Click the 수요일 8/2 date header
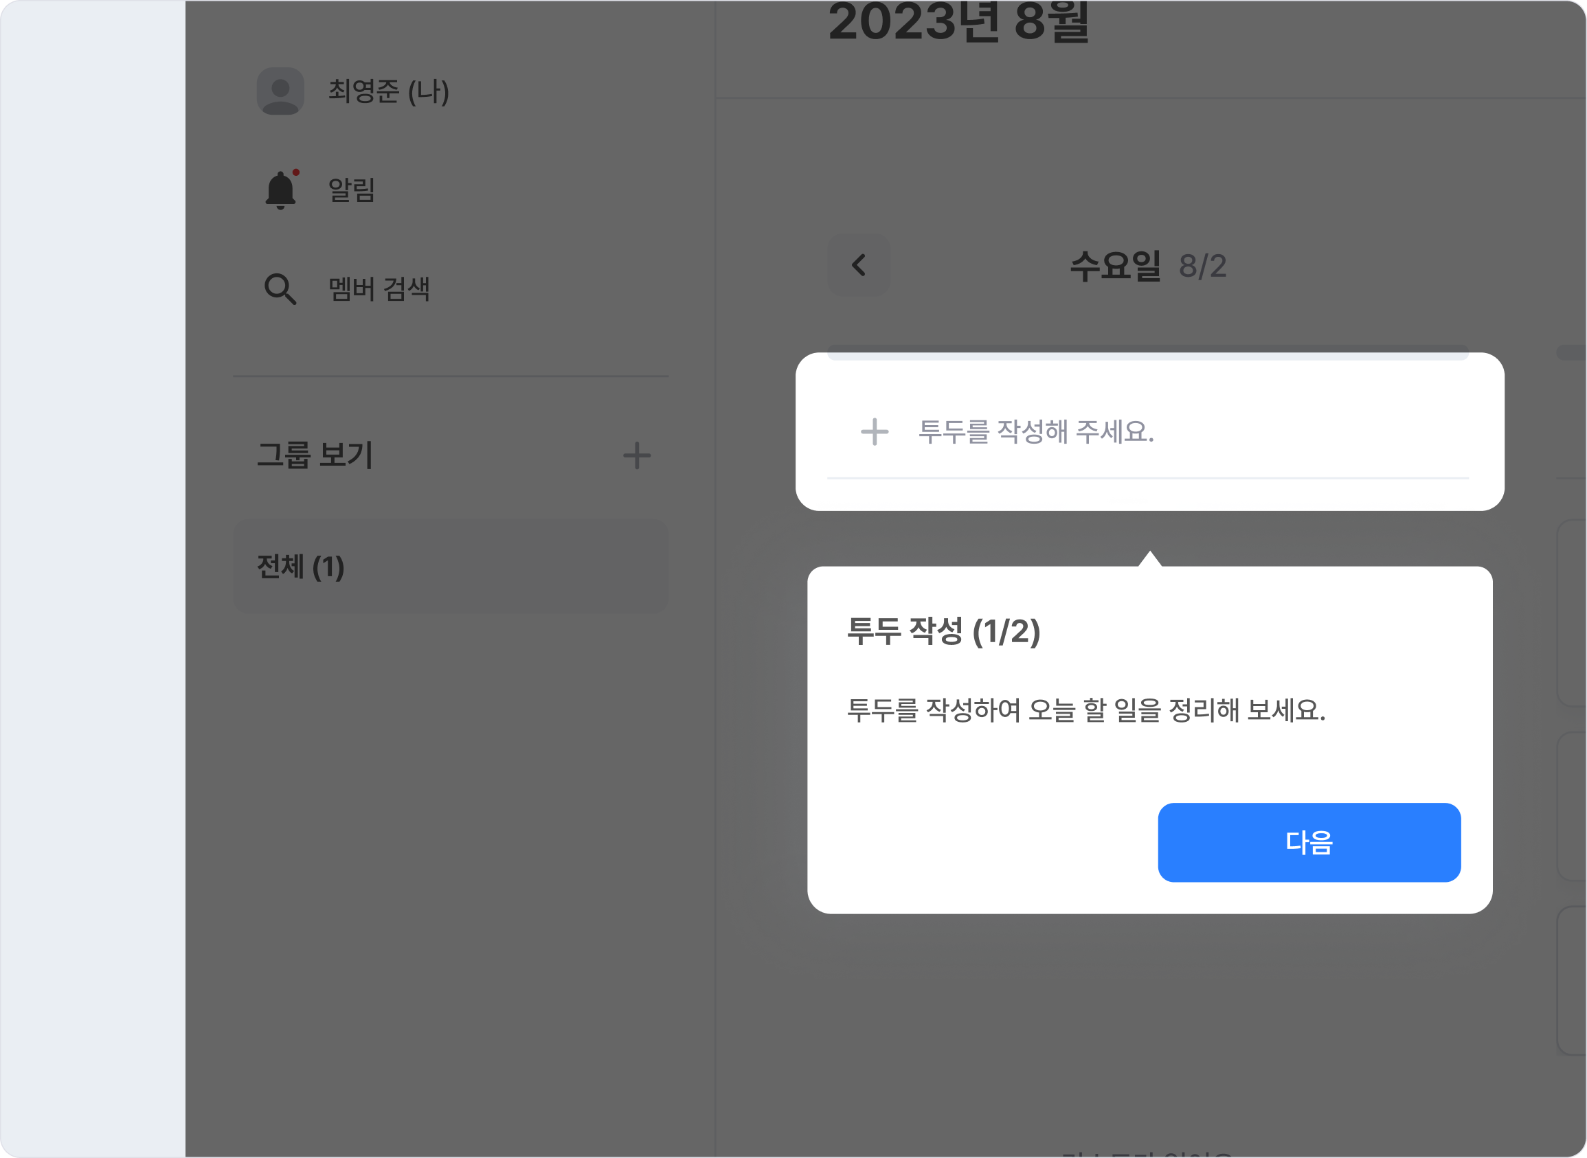 click(x=1147, y=266)
